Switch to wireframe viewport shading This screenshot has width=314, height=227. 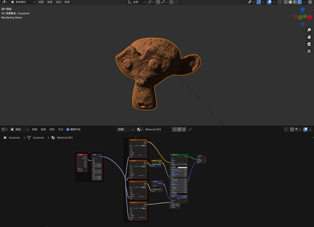(286, 2)
